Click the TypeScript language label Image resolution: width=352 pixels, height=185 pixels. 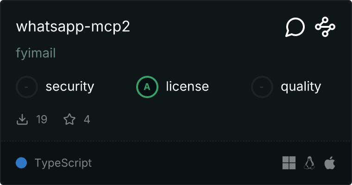[x=63, y=163]
